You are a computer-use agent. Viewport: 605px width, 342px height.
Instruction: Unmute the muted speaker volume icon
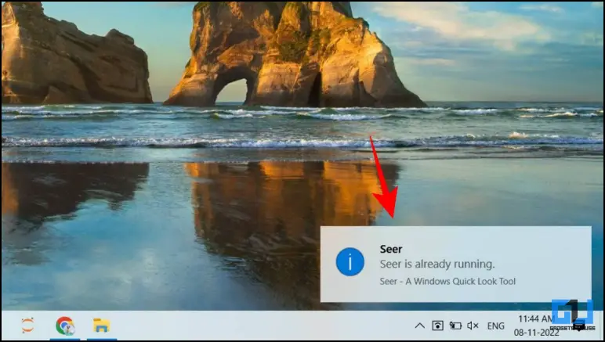(x=473, y=326)
